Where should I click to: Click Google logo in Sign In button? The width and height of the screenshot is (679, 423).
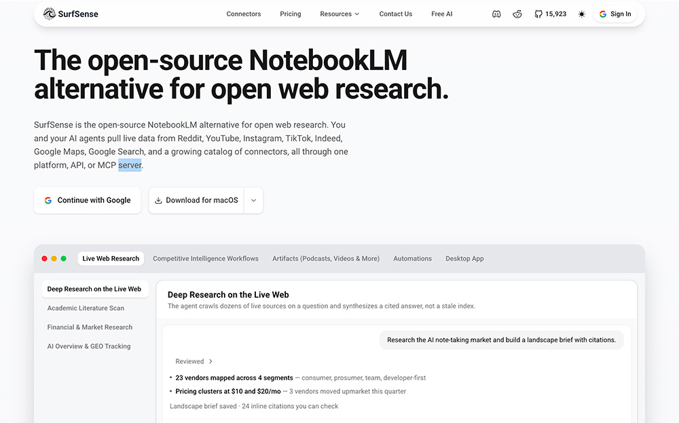(x=603, y=14)
